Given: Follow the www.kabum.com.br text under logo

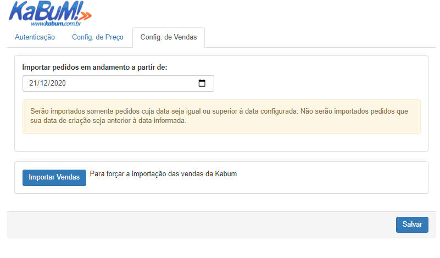Looking at the screenshot, I should 56,24.
